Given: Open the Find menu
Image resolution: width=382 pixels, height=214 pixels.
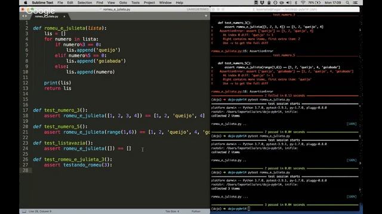Looking at the screenshot, I should (x=100, y=2).
